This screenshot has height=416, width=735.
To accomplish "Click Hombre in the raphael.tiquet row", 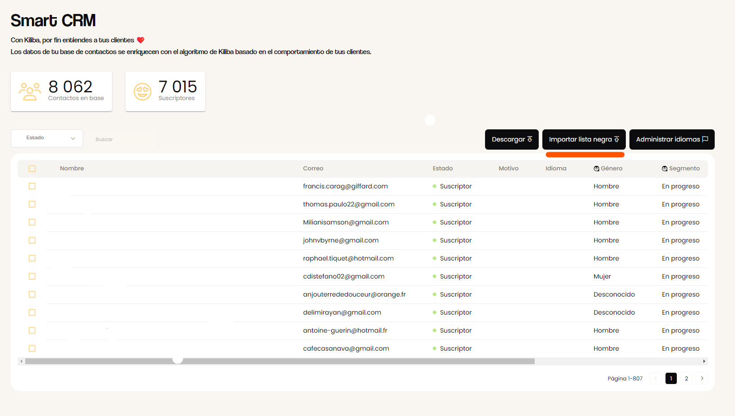I will pyautogui.click(x=606, y=258).
